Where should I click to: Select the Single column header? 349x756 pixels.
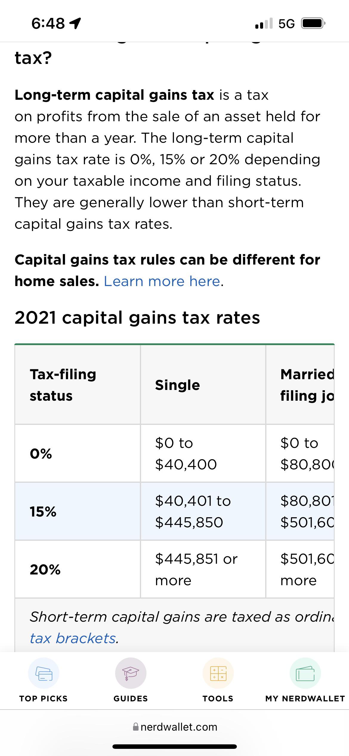click(x=177, y=385)
